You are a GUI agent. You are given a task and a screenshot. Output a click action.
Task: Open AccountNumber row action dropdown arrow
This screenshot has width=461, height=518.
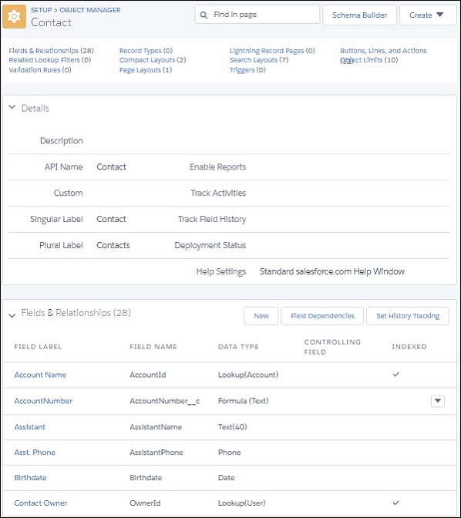[438, 401]
